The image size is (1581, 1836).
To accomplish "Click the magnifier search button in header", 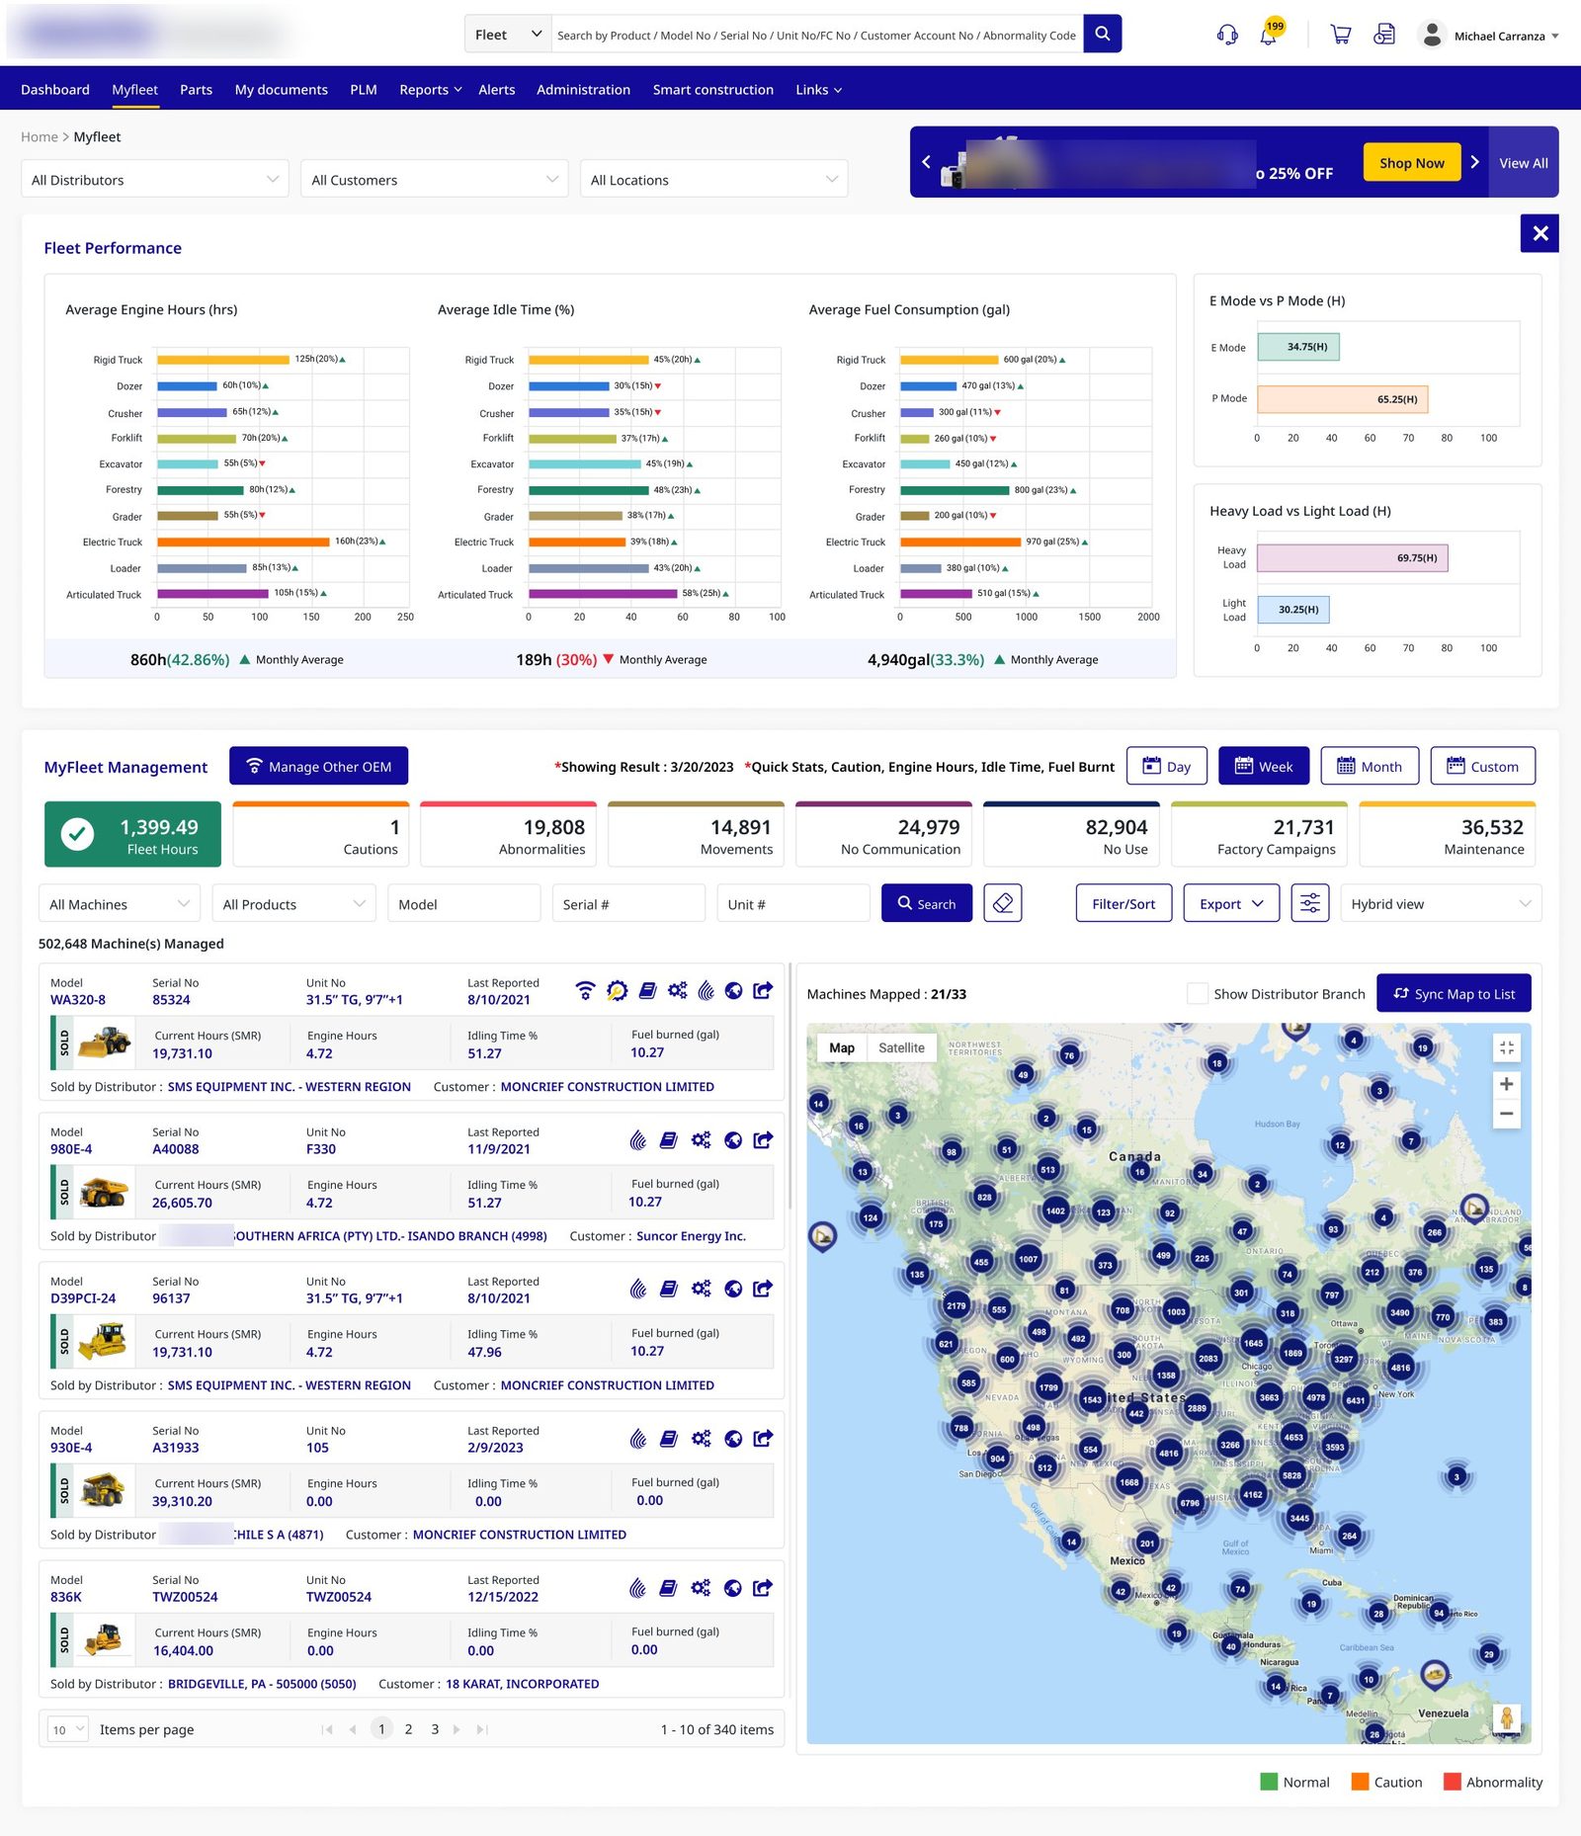I will click(1102, 34).
